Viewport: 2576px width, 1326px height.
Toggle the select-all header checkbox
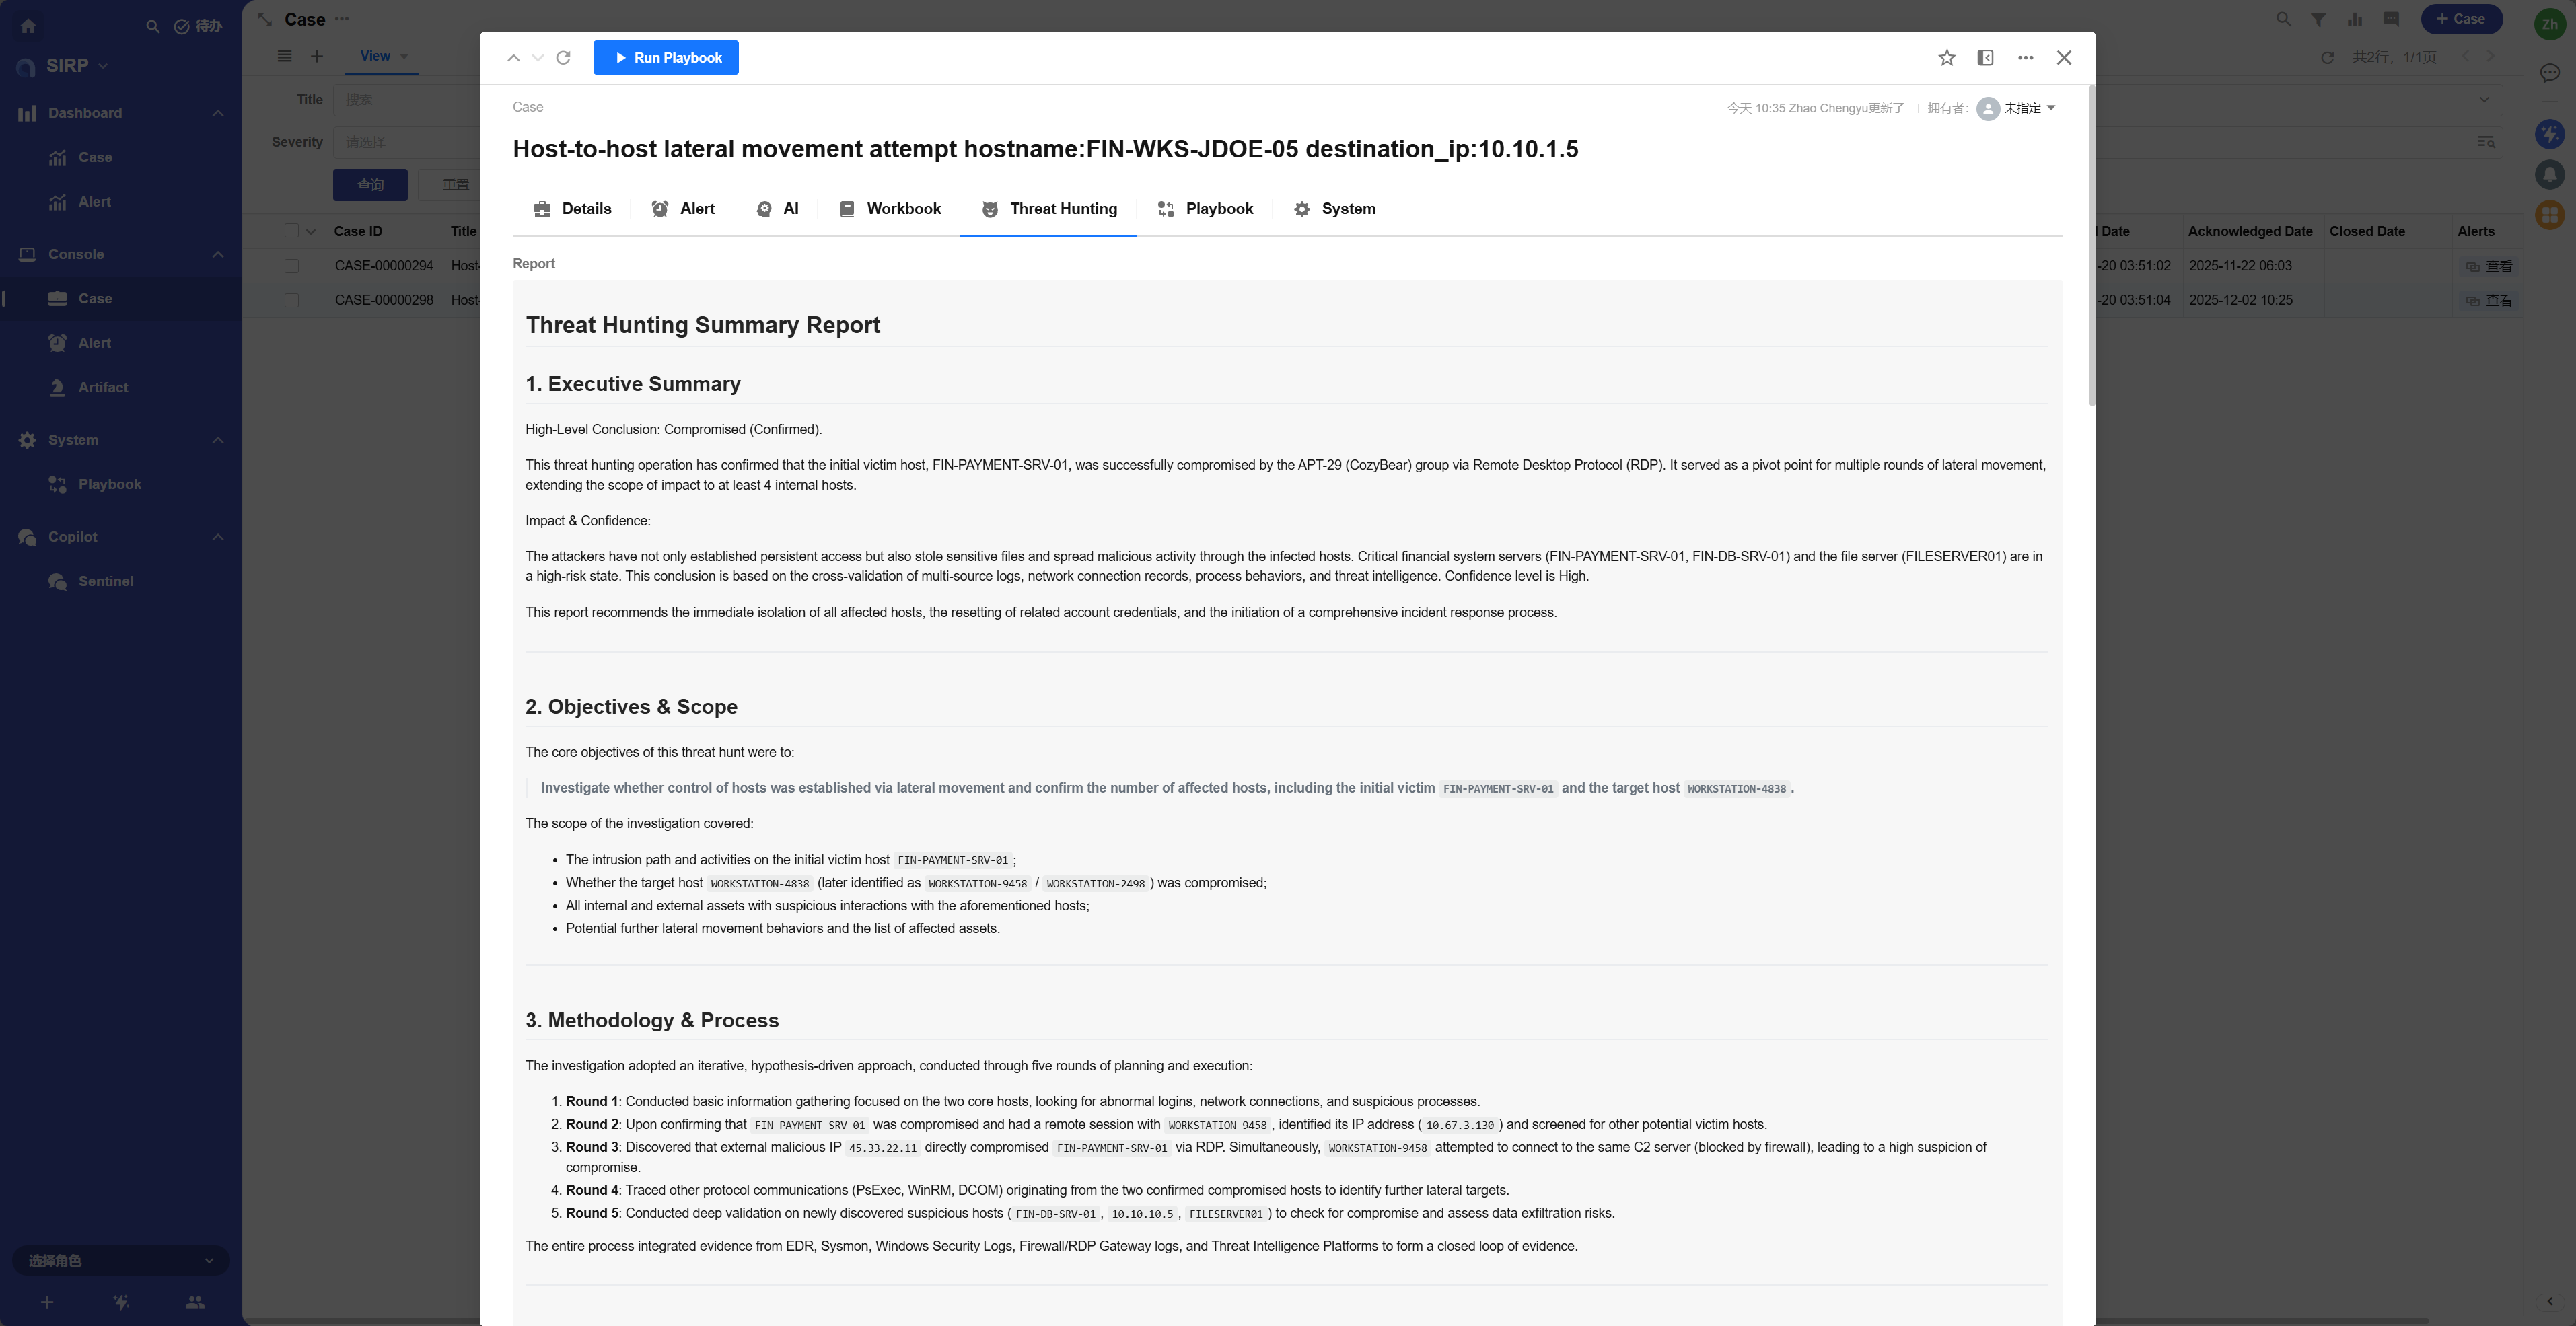(291, 231)
